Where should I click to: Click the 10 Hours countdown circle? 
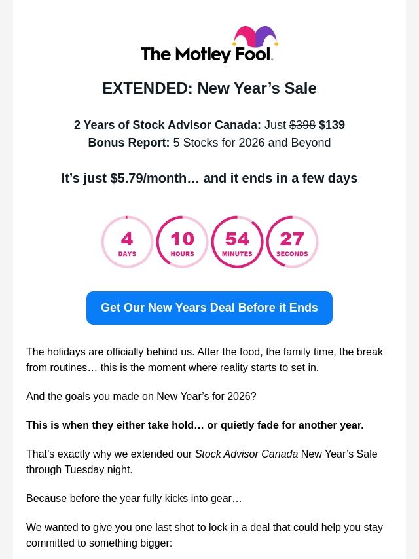point(182,242)
